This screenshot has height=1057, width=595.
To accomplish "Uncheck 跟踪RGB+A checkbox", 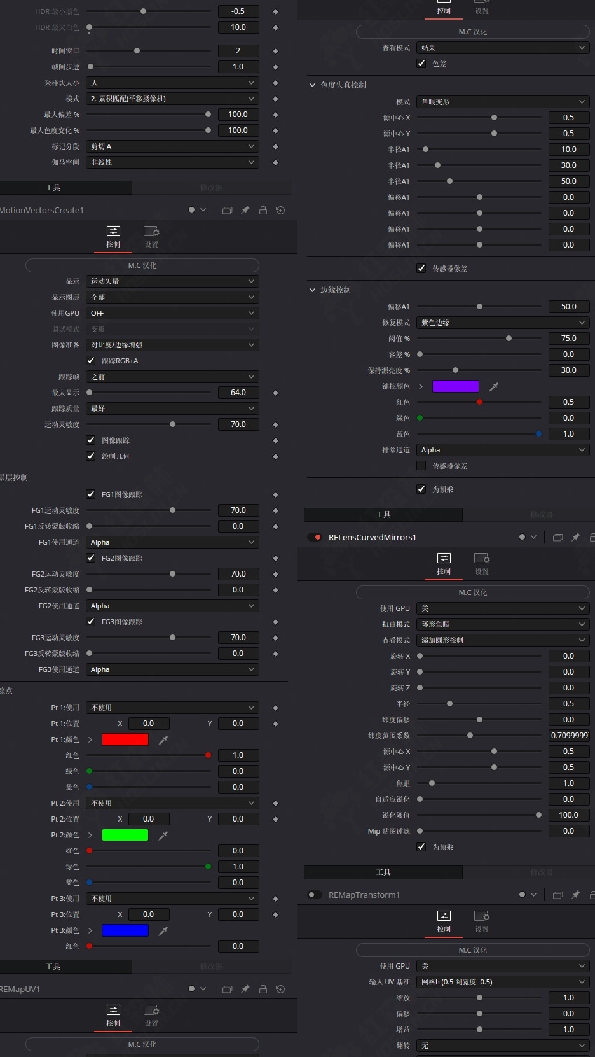I will pos(91,361).
